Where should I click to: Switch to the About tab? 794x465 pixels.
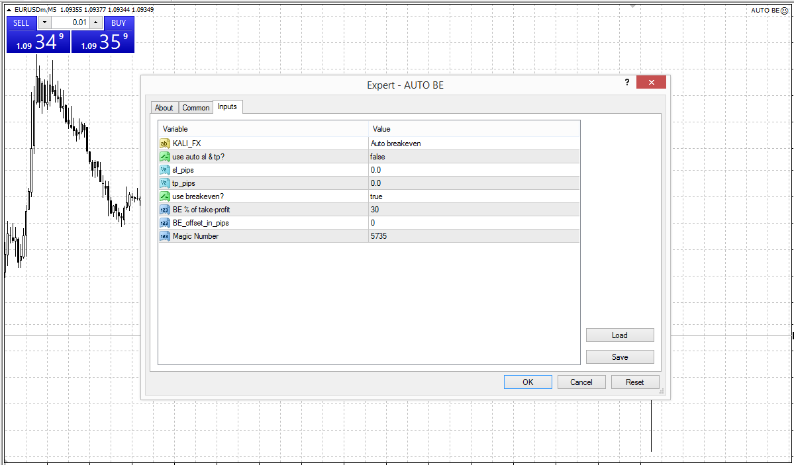164,107
